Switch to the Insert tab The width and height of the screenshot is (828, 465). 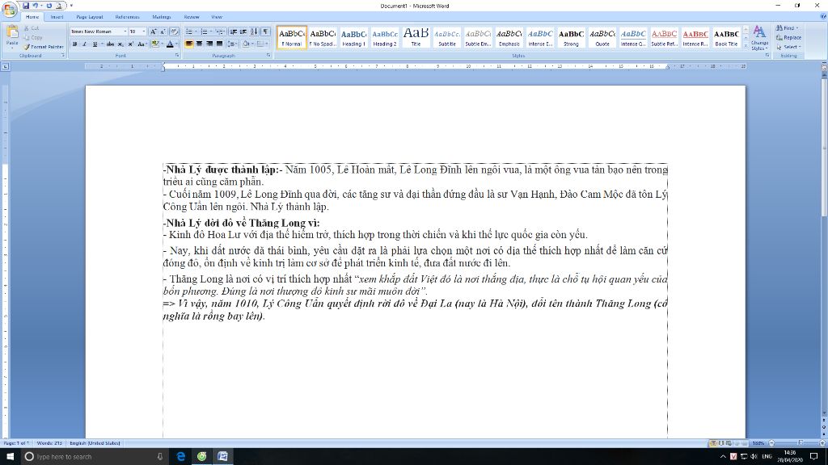(57, 16)
